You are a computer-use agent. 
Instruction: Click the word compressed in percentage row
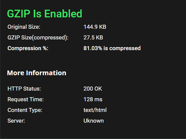[125, 48]
